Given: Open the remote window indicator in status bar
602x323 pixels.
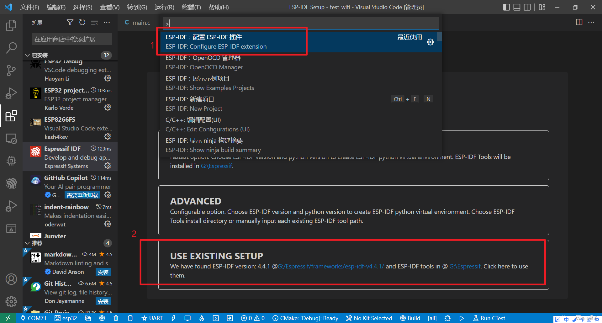Looking at the screenshot, I should tap(8, 318).
